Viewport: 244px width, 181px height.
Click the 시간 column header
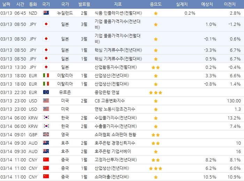click(20, 4)
